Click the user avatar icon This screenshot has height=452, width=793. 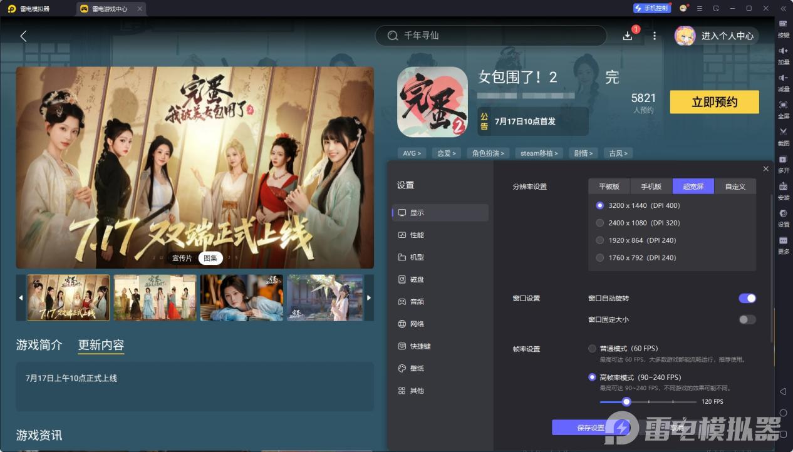click(685, 36)
